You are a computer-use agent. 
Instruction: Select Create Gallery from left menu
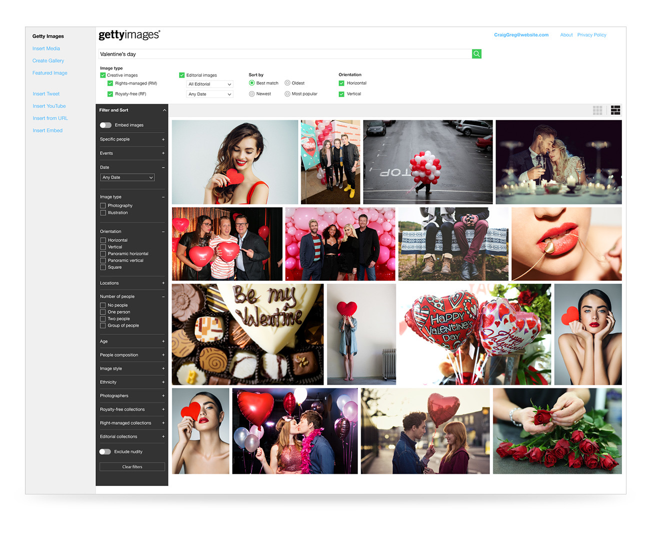(48, 61)
